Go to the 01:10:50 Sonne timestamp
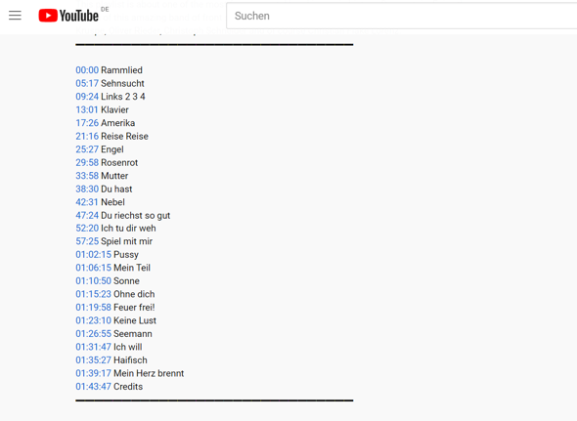Screen dimensions: 577x421 (94, 281)
